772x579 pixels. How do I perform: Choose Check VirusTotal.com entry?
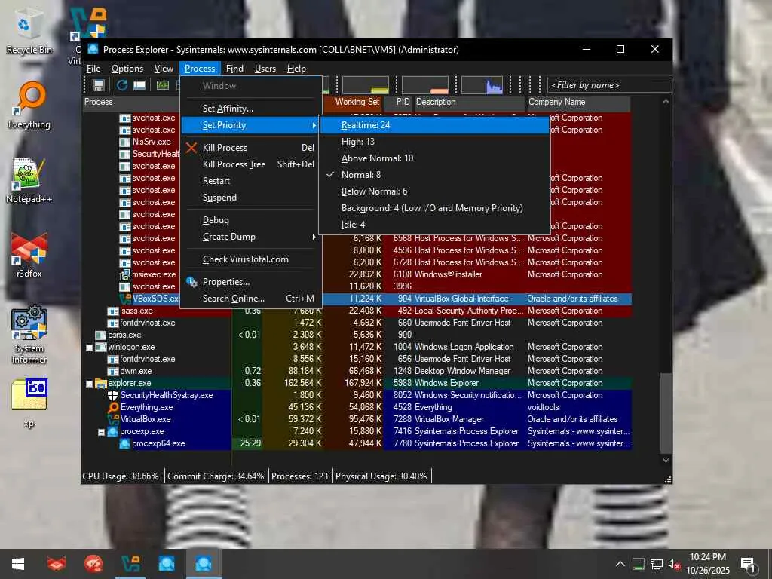252,259
